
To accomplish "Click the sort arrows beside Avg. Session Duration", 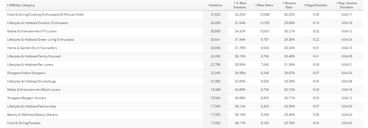I will point(338,3).
